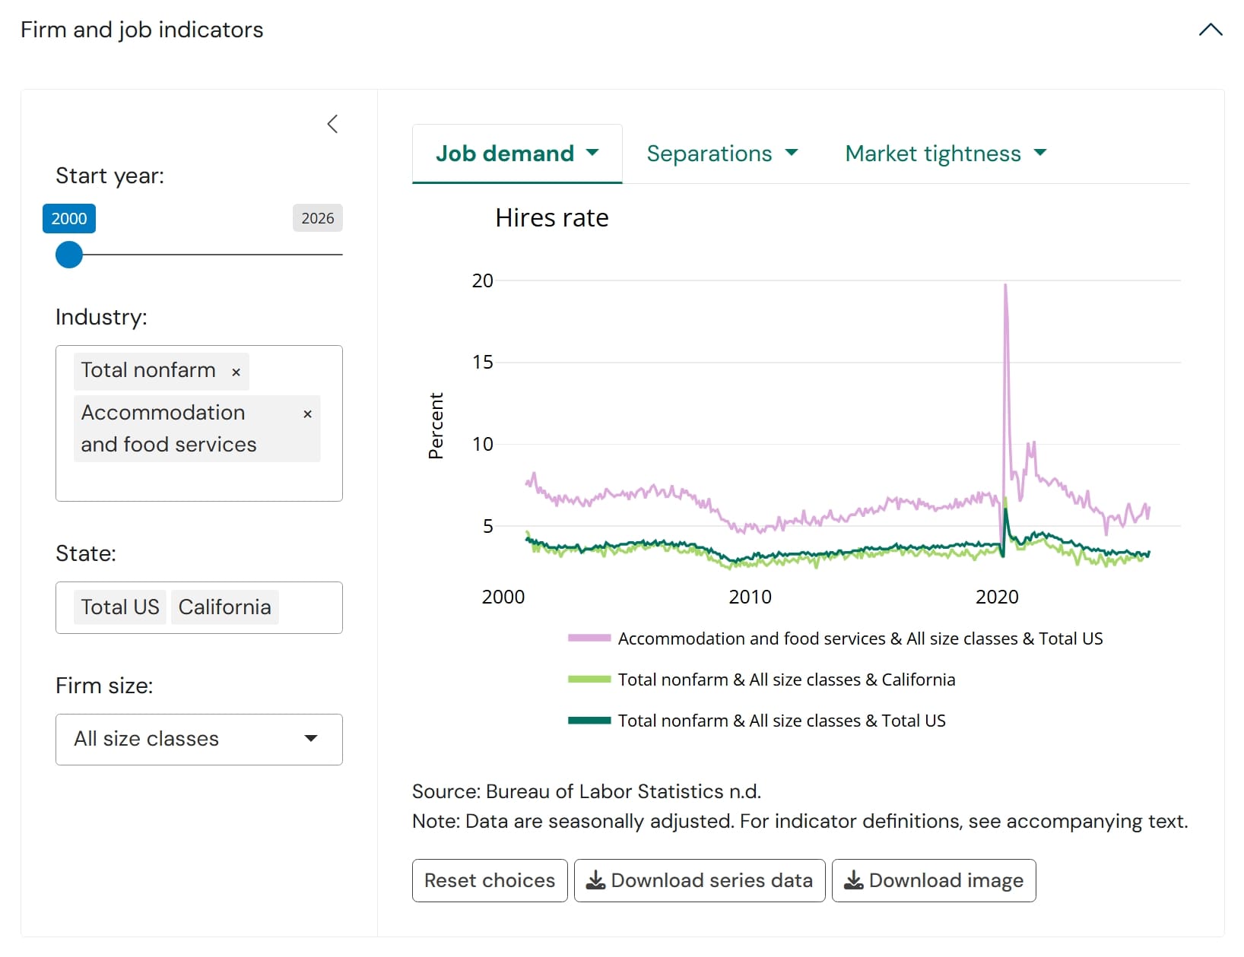Remove Total nonfarm industry tag
Viewport: 1244px width, 957px height.
(236, 372)
